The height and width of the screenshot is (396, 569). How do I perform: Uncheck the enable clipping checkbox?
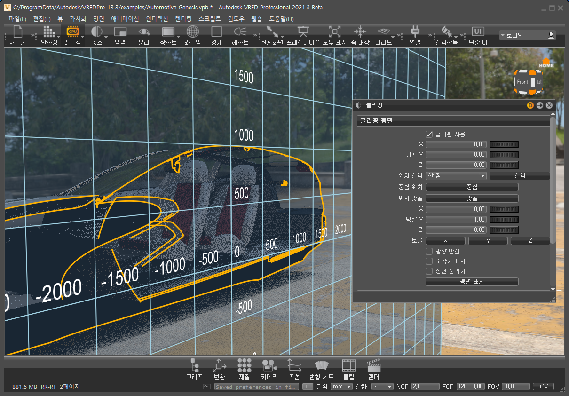click(x=429, y=134)
